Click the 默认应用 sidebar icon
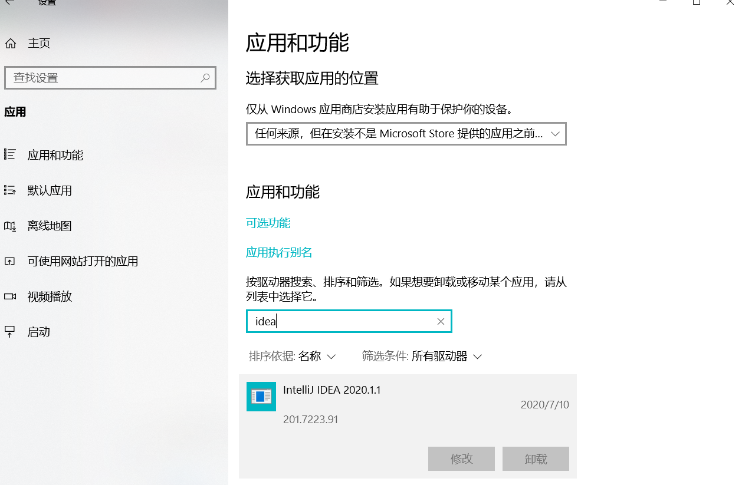Screen dimensions: 742x485 point(9,190)
